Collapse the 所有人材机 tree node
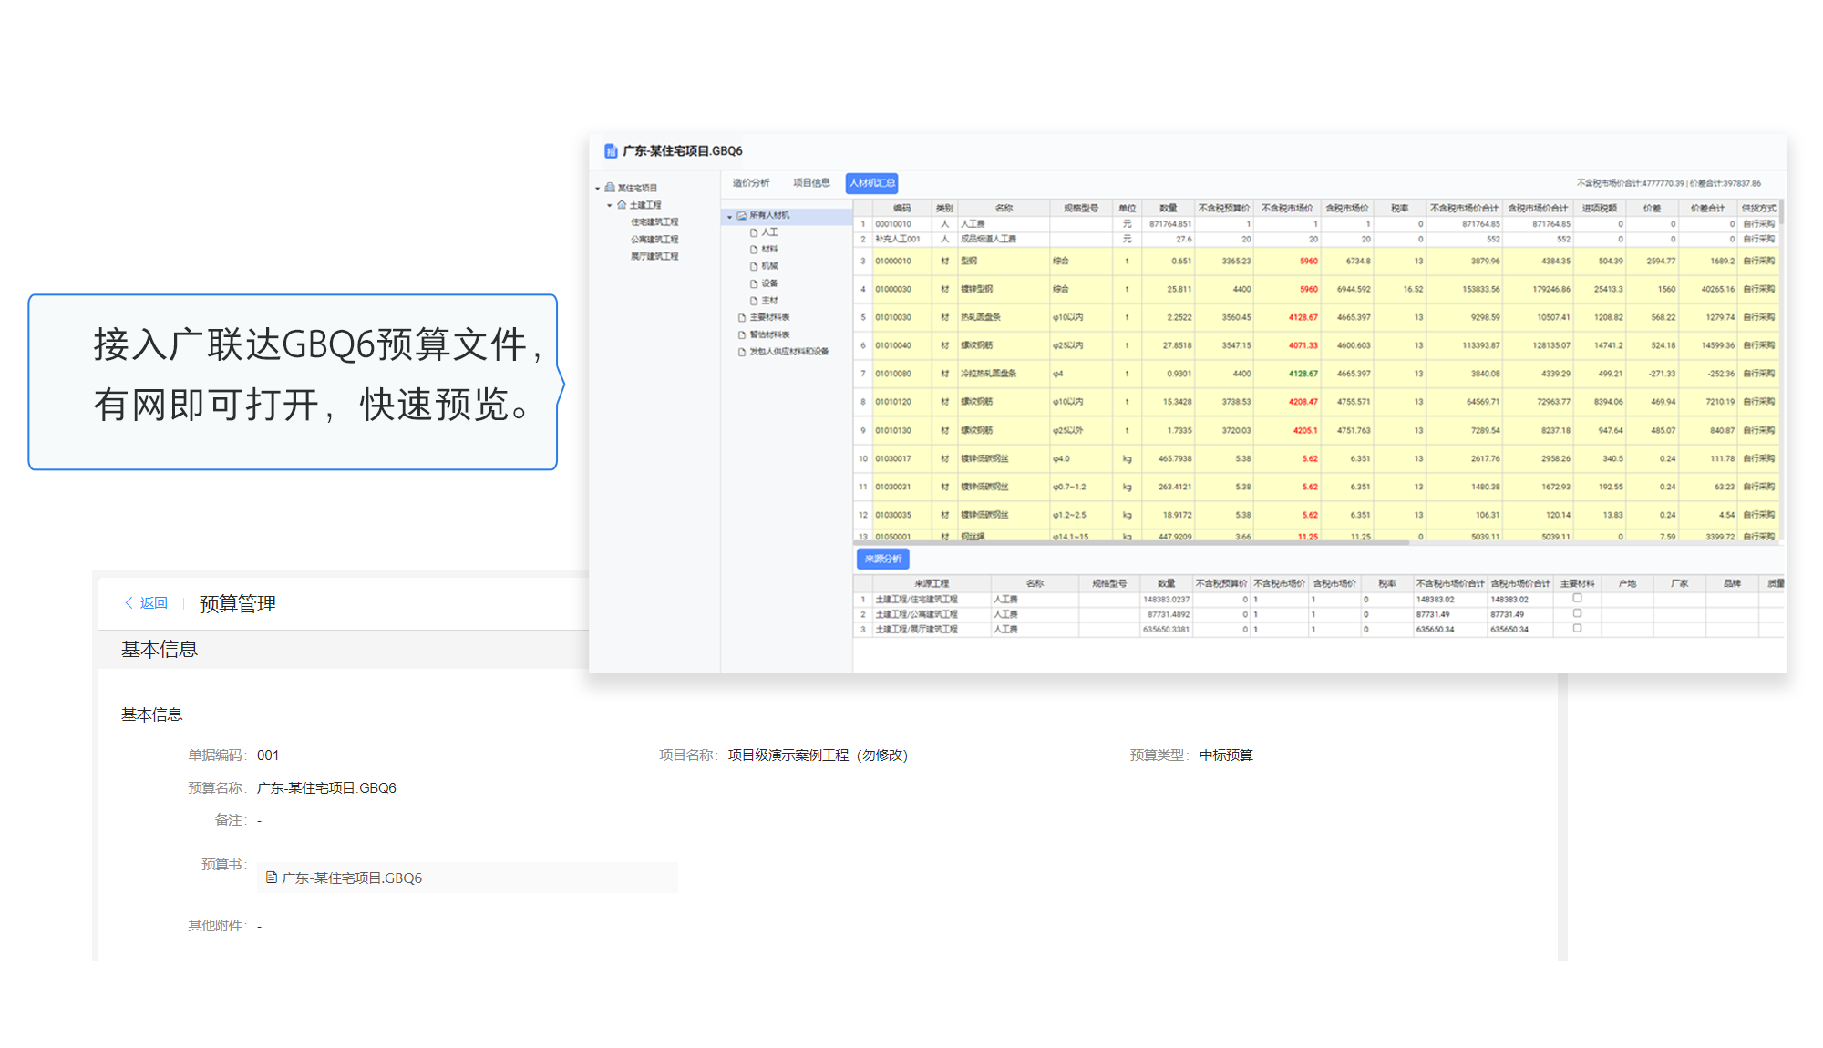The image size is (1823, 1048). pos(730,217)
